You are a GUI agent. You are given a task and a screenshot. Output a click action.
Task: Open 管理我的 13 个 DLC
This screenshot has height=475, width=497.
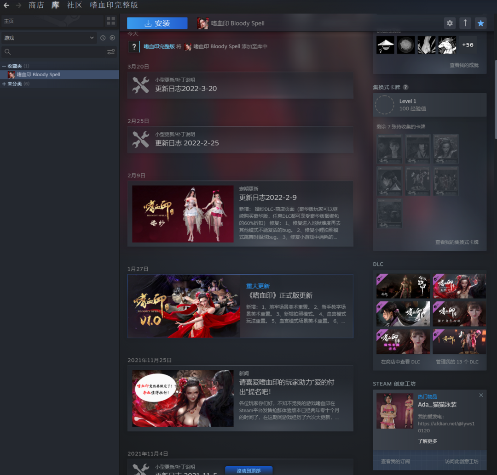tap(457, 362)
